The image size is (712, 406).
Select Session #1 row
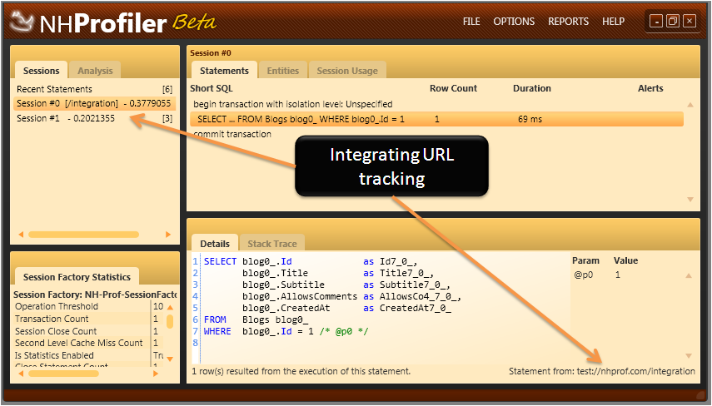click(x=94, y=118)
